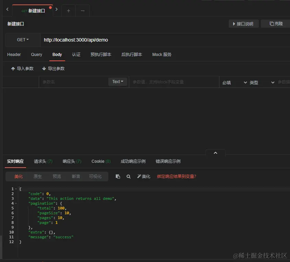Switch to the Header tab

click(x=14, y=55)
